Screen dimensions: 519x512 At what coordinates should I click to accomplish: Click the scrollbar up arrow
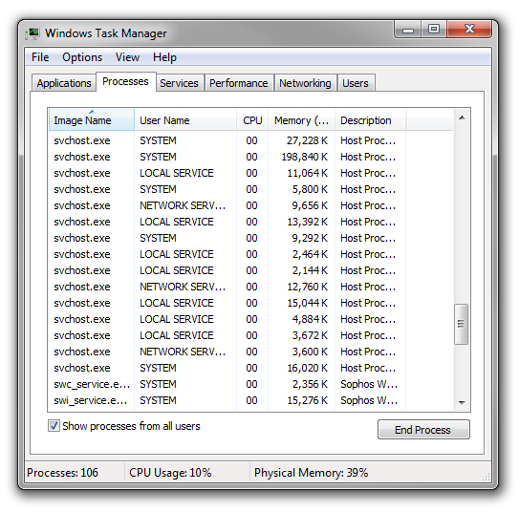point(462,117)
